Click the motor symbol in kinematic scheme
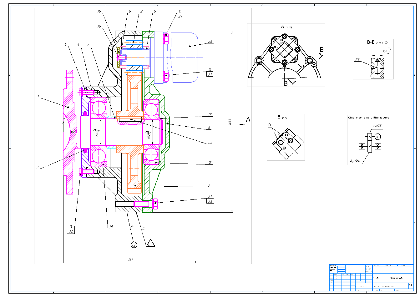 378,137
